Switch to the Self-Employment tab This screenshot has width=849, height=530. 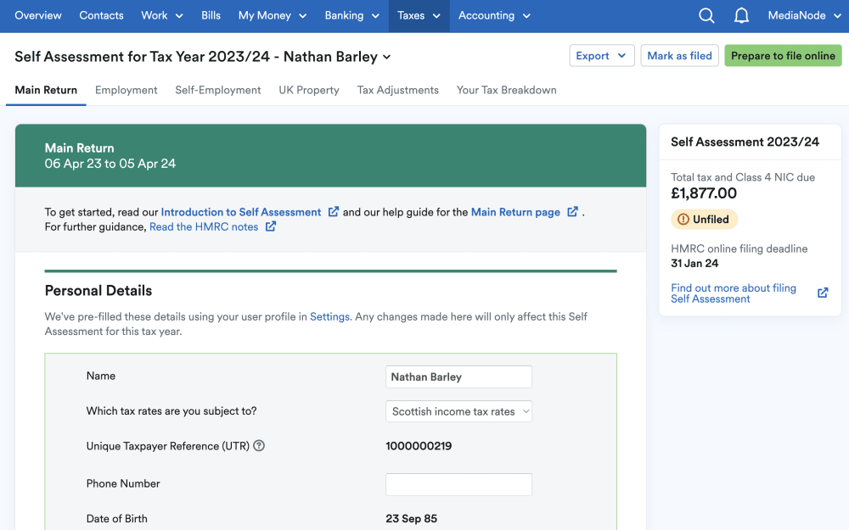(218, 90)
